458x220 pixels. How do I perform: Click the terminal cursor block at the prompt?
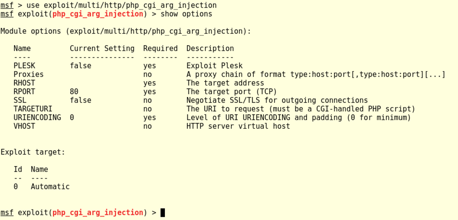(163, 213)
